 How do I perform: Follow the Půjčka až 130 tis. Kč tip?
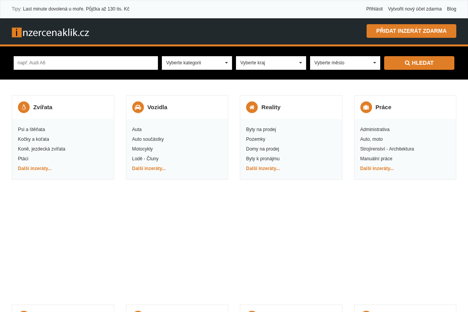(x=108, y=9)
